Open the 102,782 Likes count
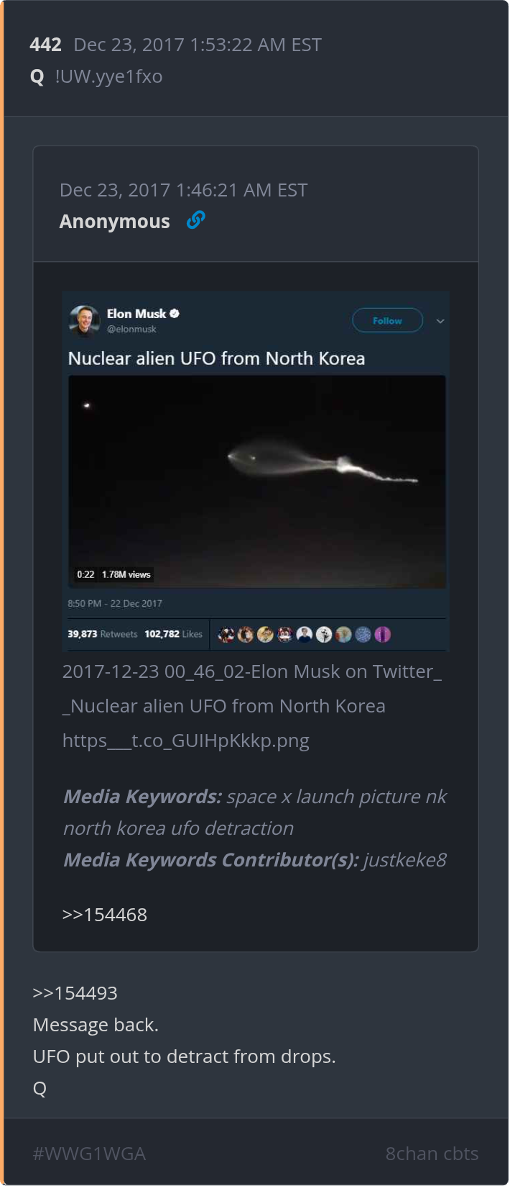The height and width of the screenshot is (1186, 510). point(174,634)
